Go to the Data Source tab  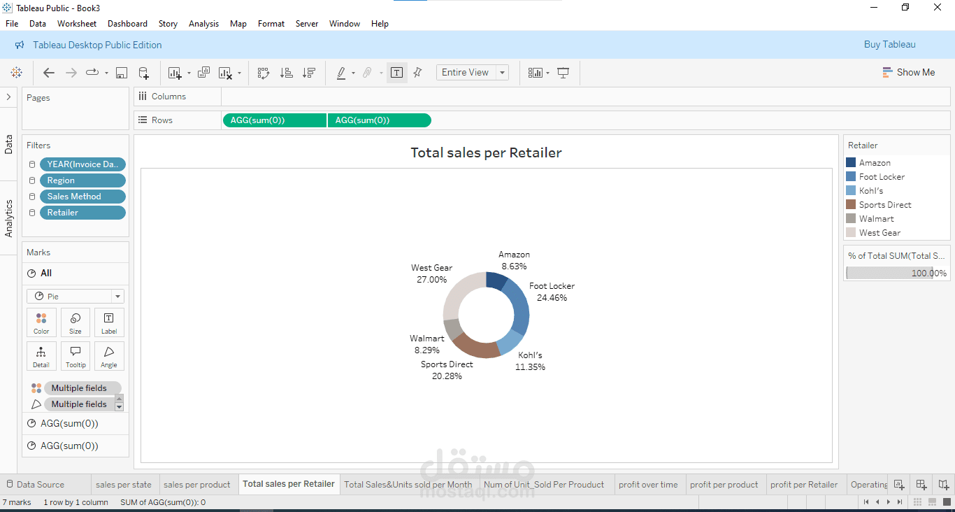coord(41,485)
